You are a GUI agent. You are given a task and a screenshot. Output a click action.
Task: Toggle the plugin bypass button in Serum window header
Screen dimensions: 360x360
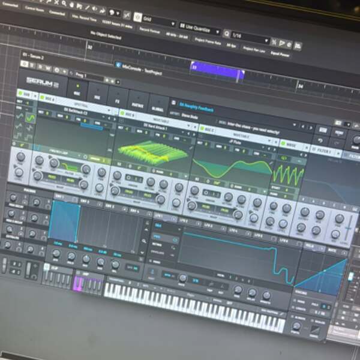coord(24,64)
